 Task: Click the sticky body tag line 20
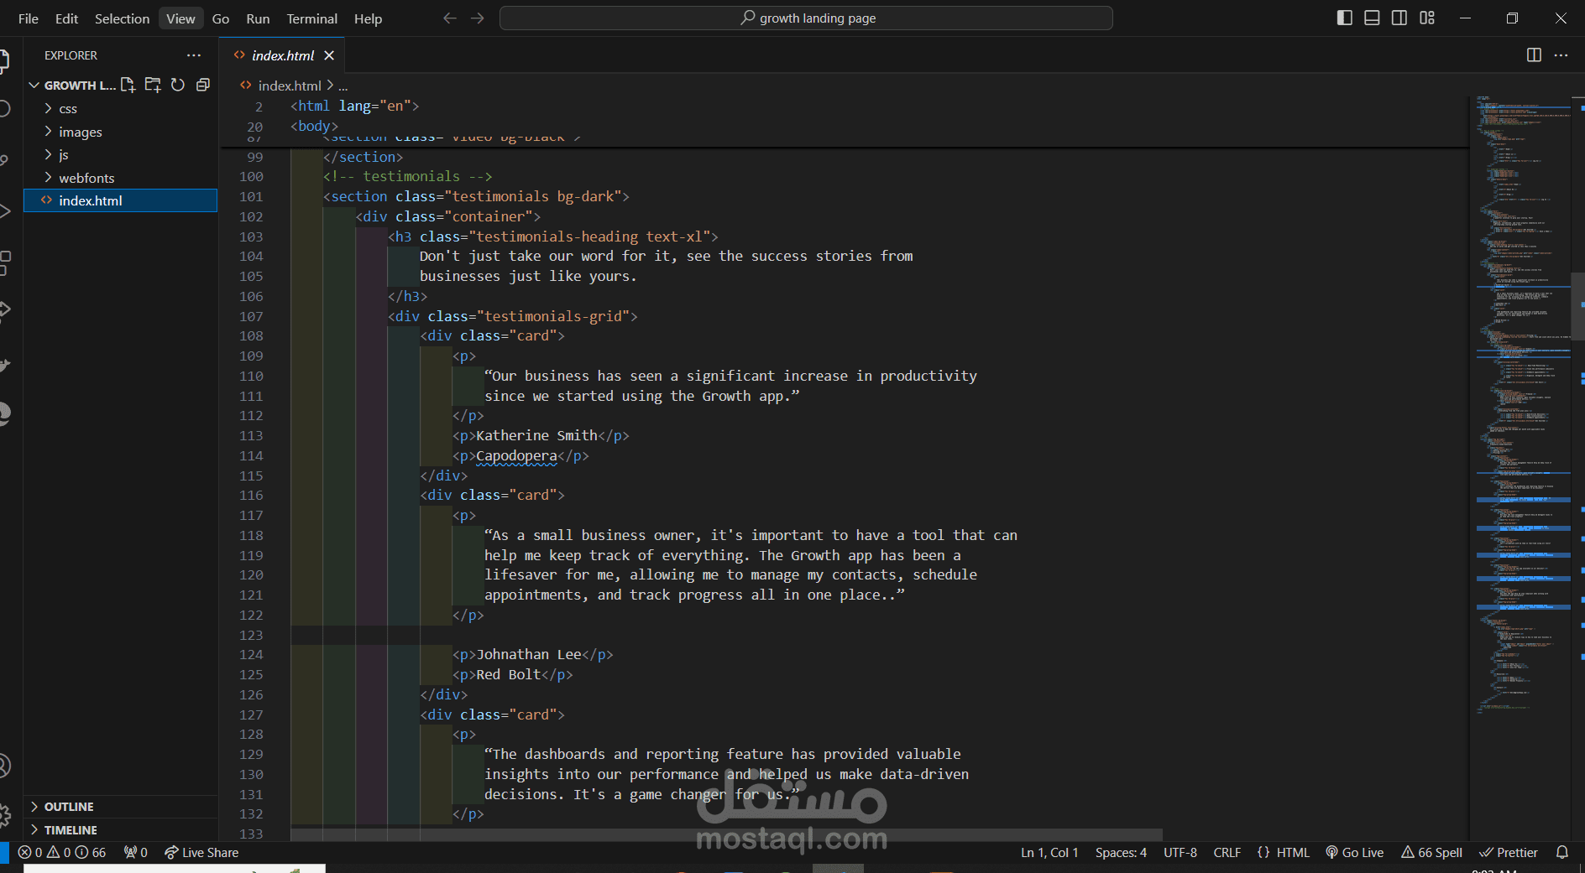point(315,127)
